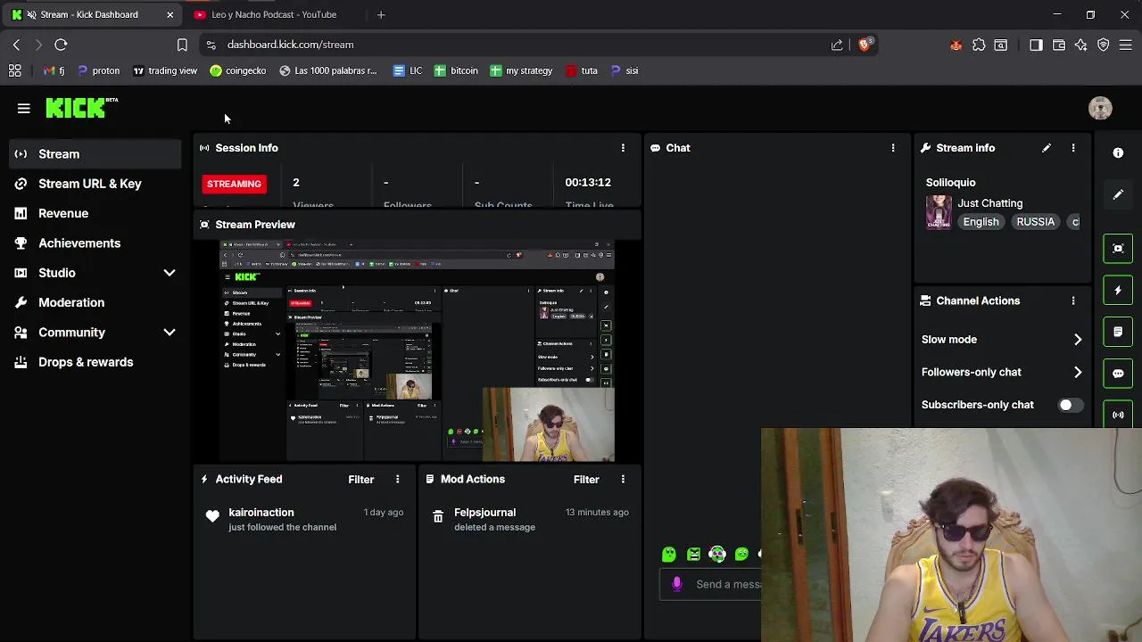
Task: Switch to Leo y Nacho Podcast YouTube tab
Action: point(272,14)
